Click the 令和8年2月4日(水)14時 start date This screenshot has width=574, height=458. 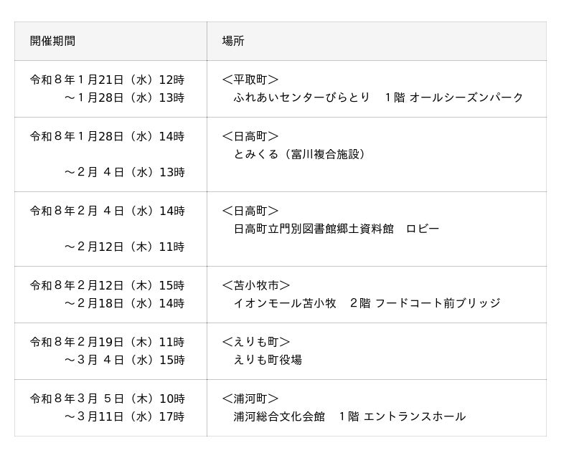tap(107, 211)
